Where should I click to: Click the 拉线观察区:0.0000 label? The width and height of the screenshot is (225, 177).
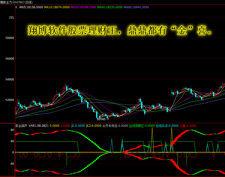coord(142,126)
